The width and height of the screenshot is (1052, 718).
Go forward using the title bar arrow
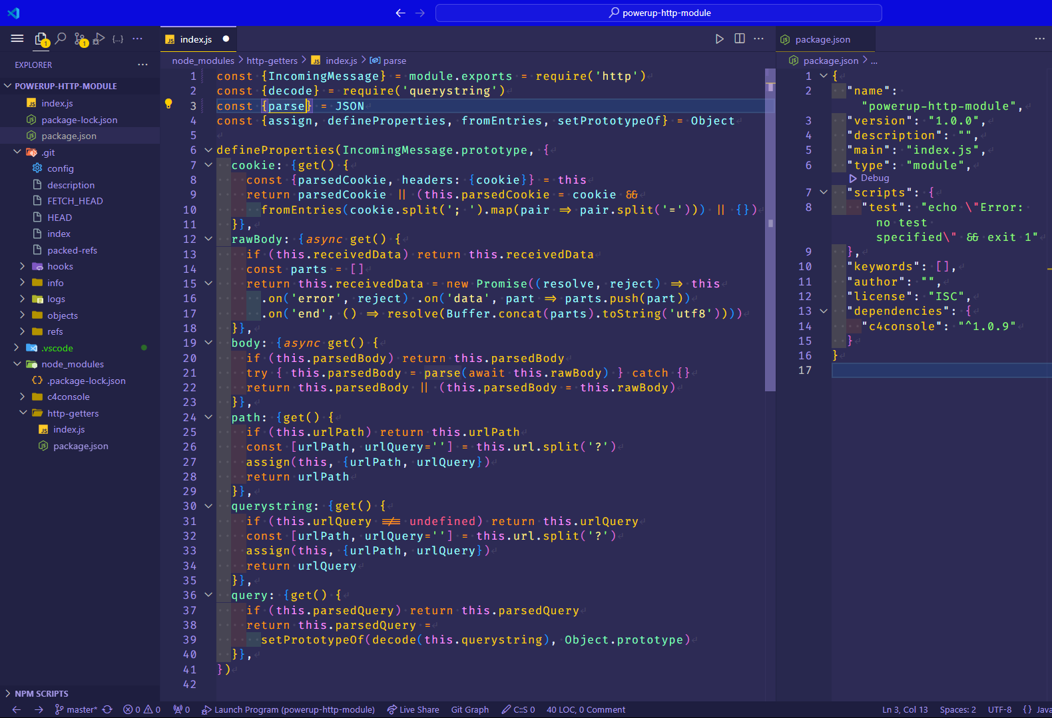tap(420, 13)
